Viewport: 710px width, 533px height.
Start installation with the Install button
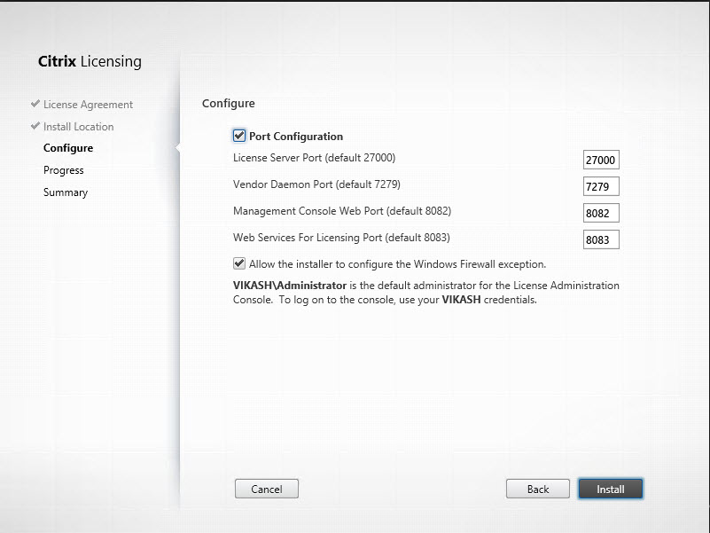(611, 489)
